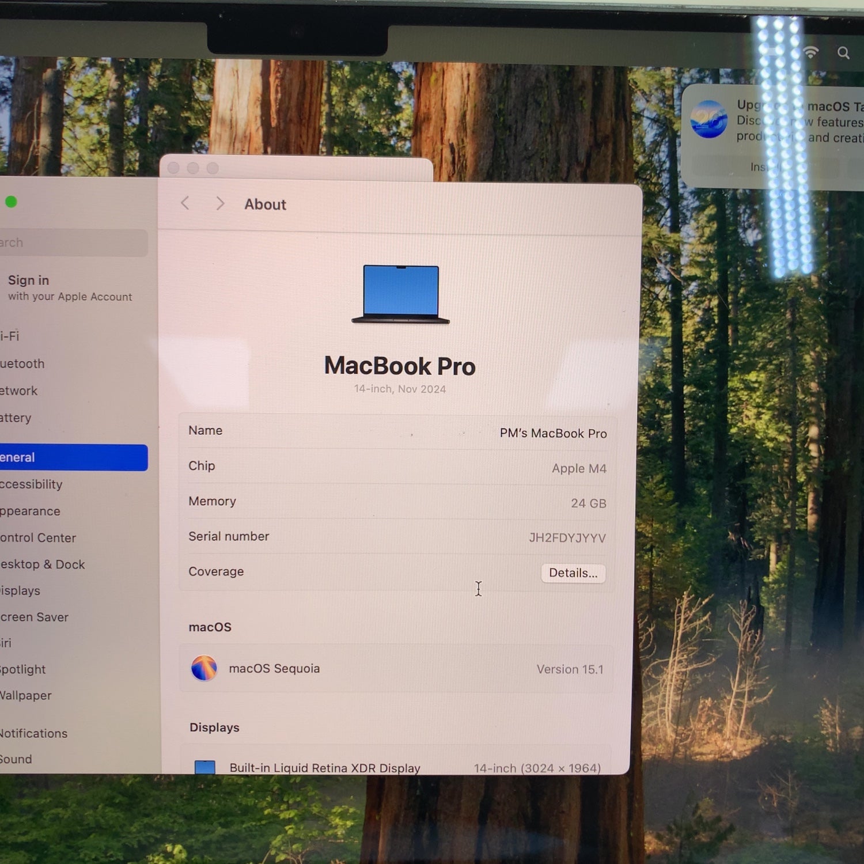Open the Wi-Fi status menu bar icon
Viewport: 864px width, 864px height.
(x=810, y=53)
